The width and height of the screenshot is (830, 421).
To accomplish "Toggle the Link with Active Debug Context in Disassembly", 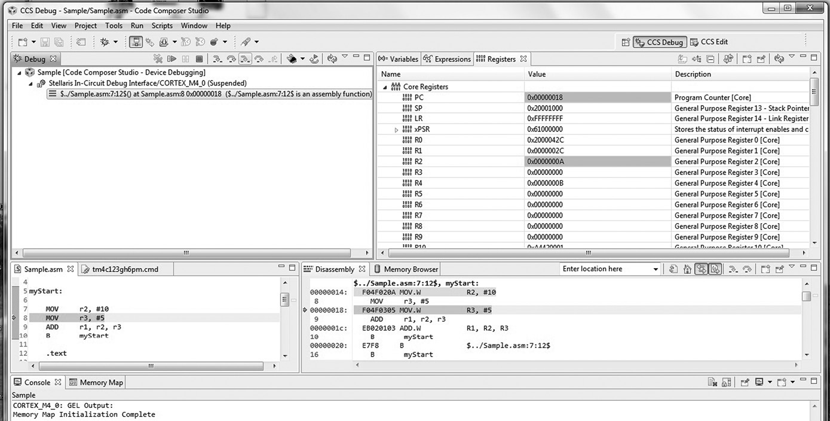I will (x=701, y=269).
